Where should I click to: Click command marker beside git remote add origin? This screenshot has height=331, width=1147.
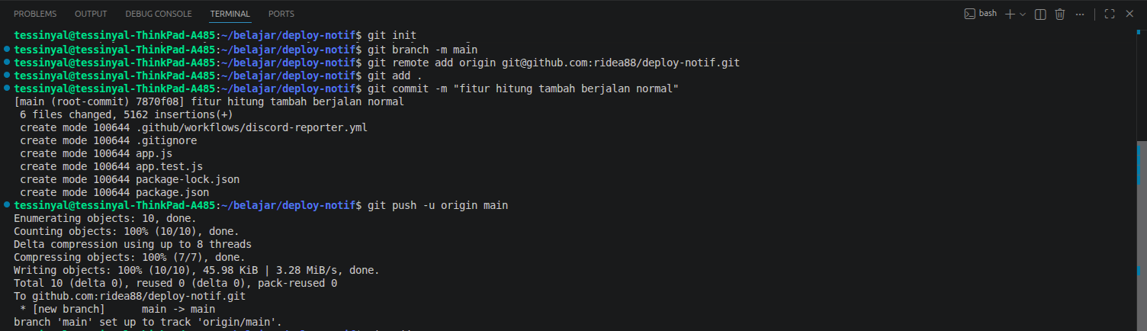7,62
